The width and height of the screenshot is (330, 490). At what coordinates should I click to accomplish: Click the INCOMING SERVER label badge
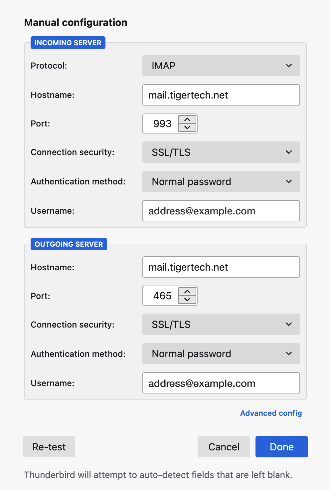[68, 43]
